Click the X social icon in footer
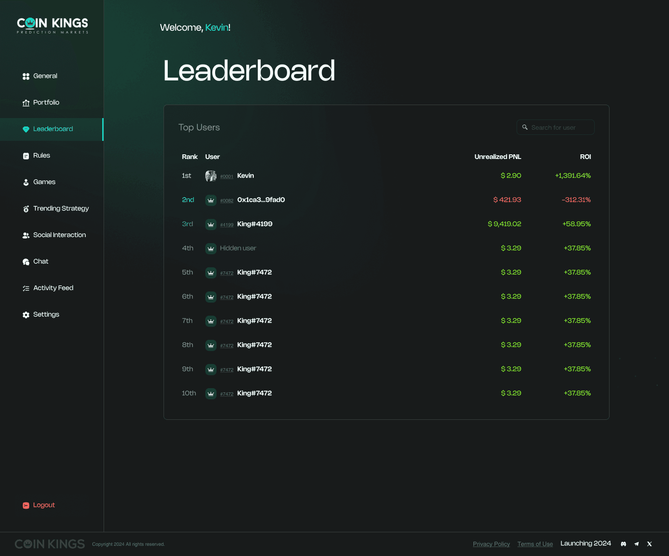This screenshot has height=556, width=669. click(x=649, y=544)
